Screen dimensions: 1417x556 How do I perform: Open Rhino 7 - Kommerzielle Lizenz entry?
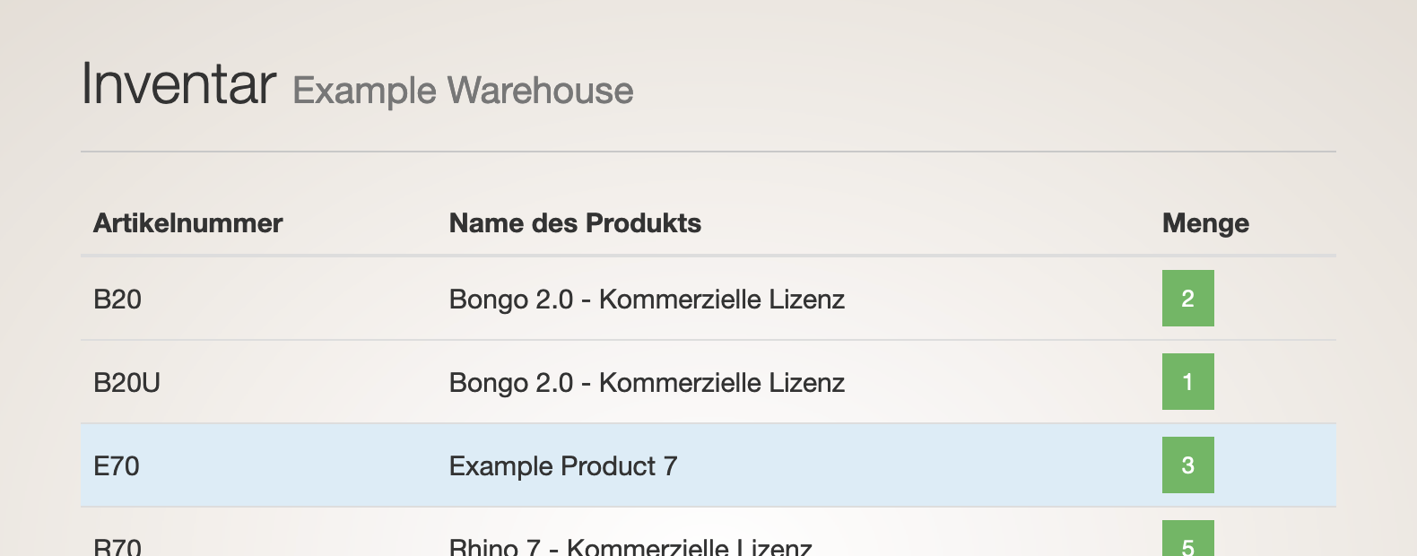630,546
